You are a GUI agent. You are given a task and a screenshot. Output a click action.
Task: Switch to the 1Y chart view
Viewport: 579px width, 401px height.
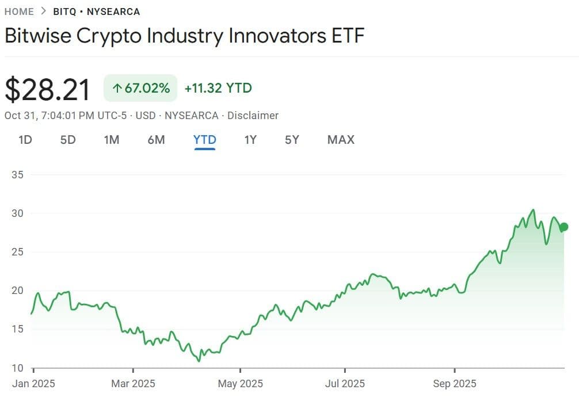(x=250, y=140)
